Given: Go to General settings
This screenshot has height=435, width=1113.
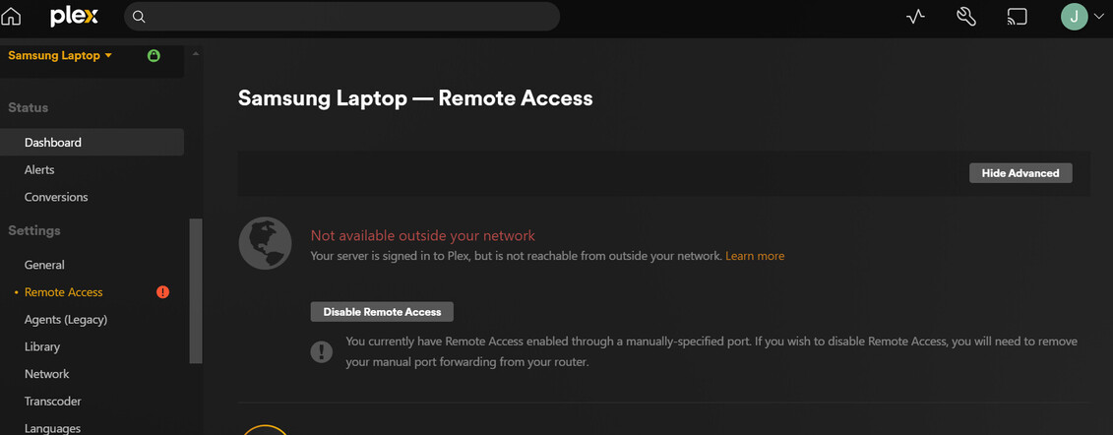Looking at the screenshot, I should tap(44, 265).
